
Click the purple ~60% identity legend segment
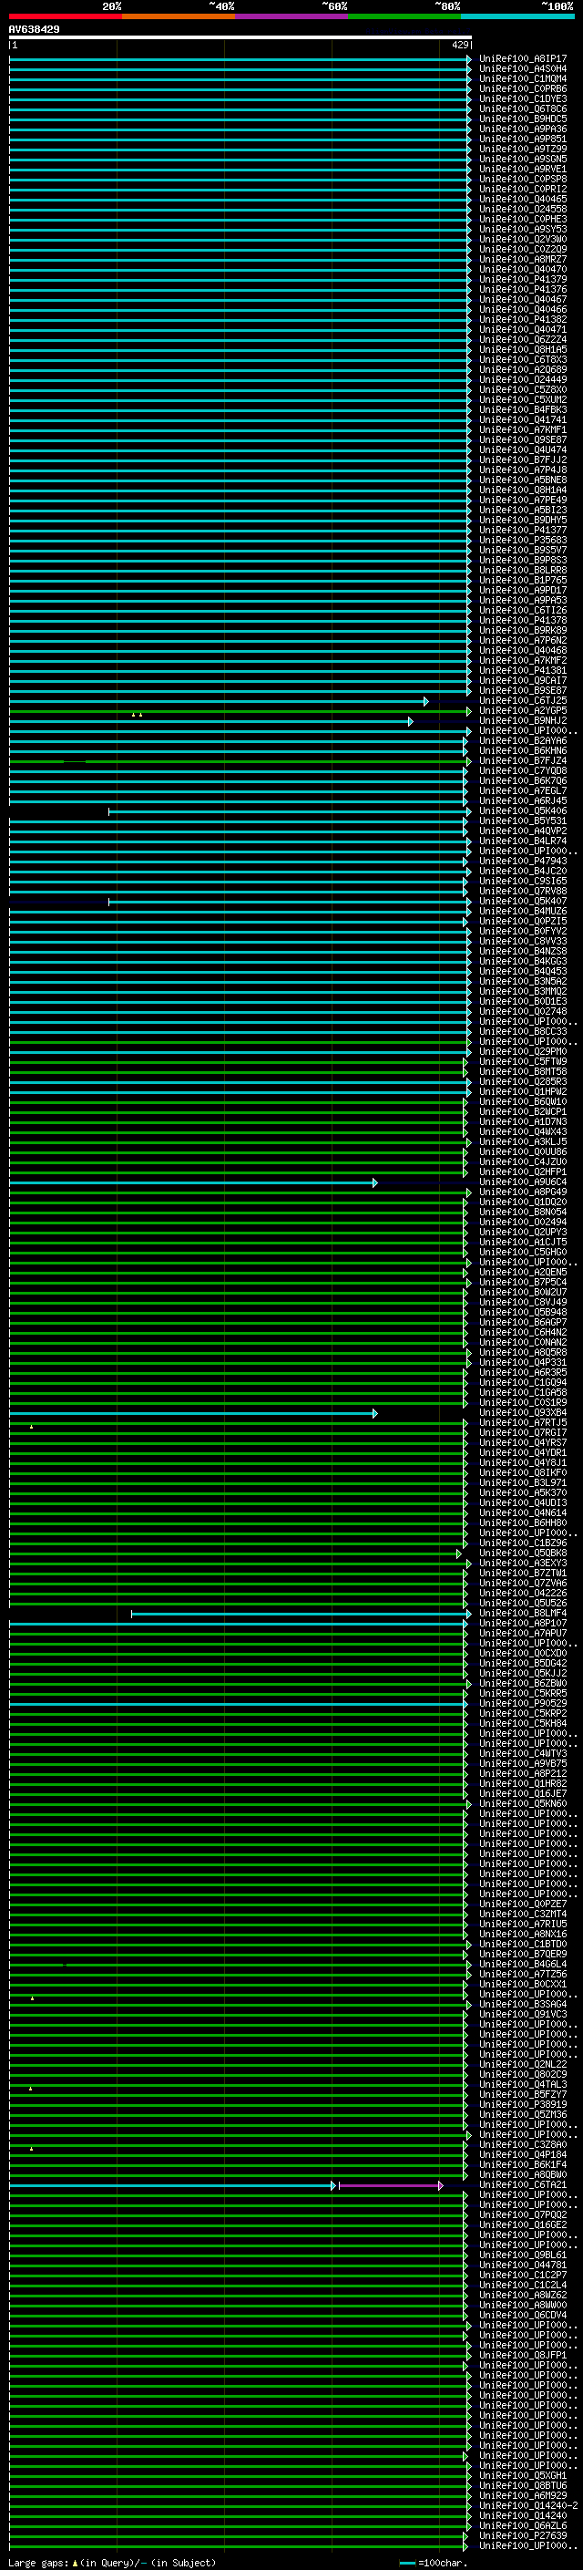click(291, 16)
